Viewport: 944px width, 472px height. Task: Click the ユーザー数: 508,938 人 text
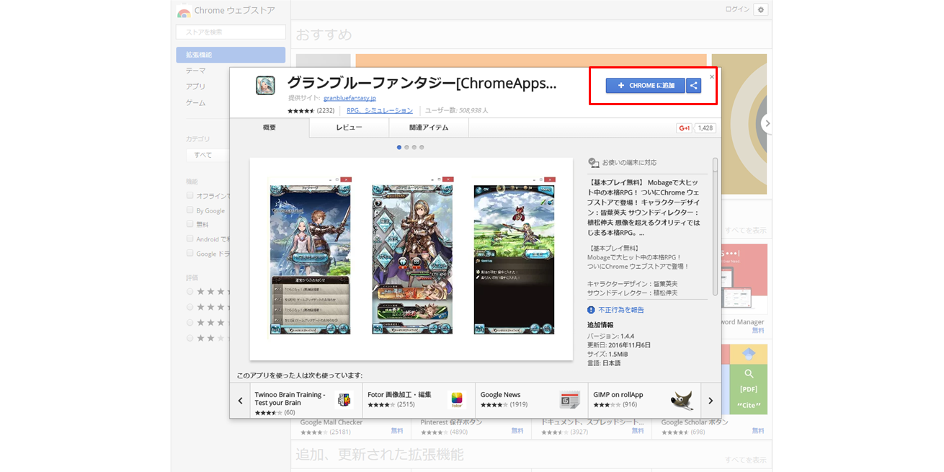457,111
